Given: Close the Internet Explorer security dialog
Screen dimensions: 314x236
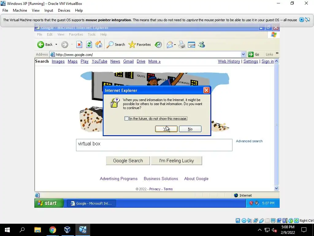Looking at the screenshot, I should [206, 90].
